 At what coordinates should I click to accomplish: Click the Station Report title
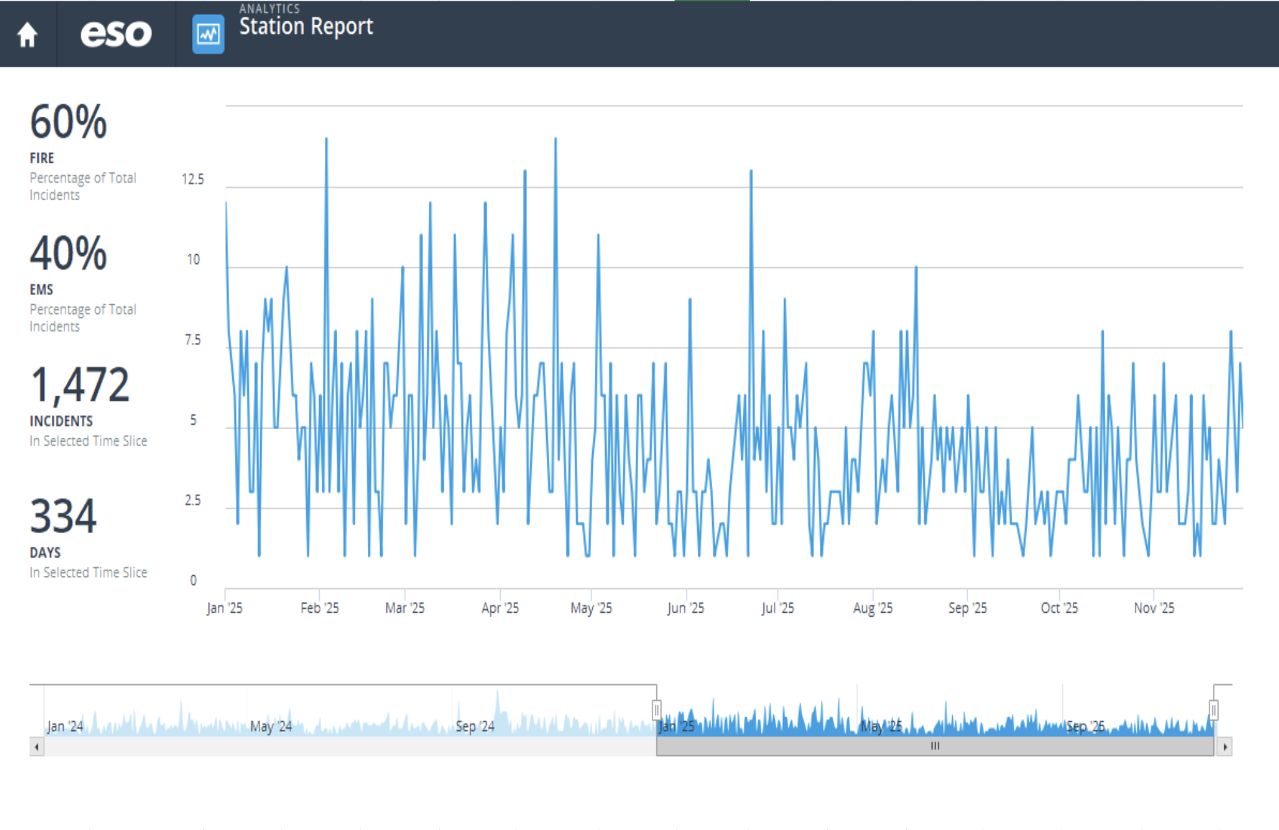point(305,27)
